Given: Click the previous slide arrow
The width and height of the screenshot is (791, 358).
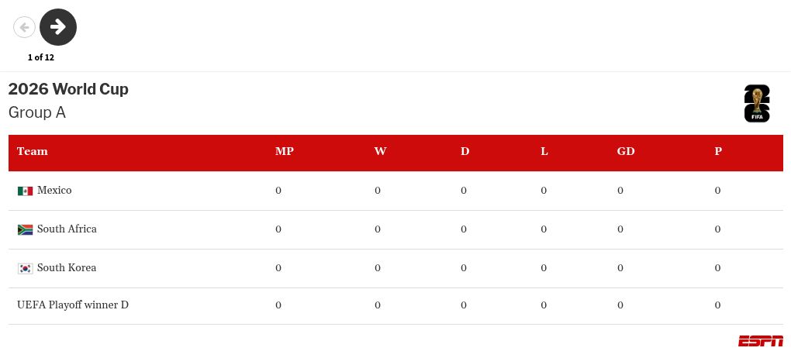Looking at the screenshot, I should tap(24, 27).
